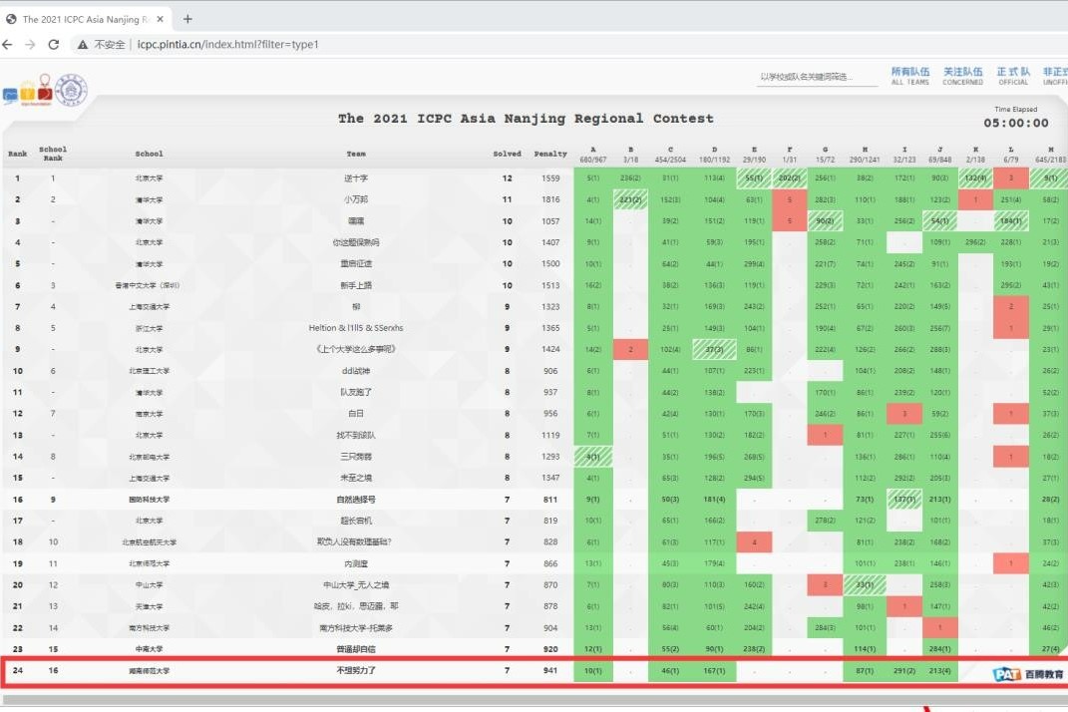Open a new browser tab
The width and height of the screenshot is (1068, 712).
(187, 19)
